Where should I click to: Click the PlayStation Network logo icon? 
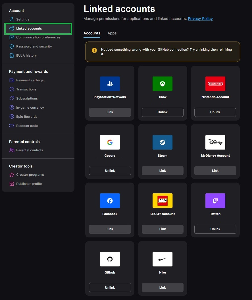click(110, 84)
